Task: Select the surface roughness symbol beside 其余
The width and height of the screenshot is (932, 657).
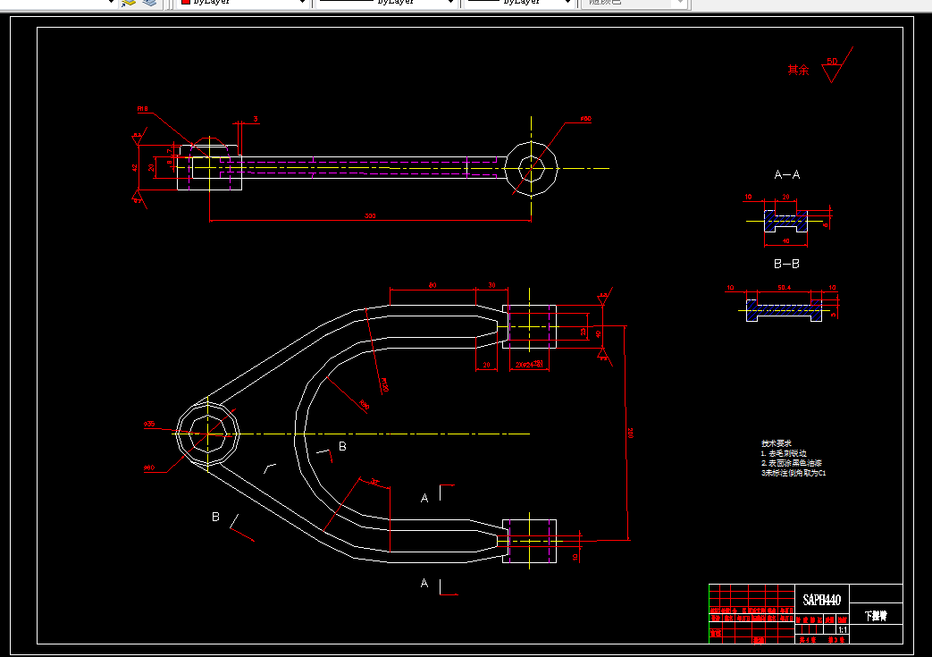Action: (x=837, y=65)
